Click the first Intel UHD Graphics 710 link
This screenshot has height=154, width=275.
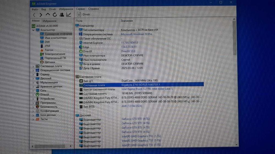click(141, 136)
